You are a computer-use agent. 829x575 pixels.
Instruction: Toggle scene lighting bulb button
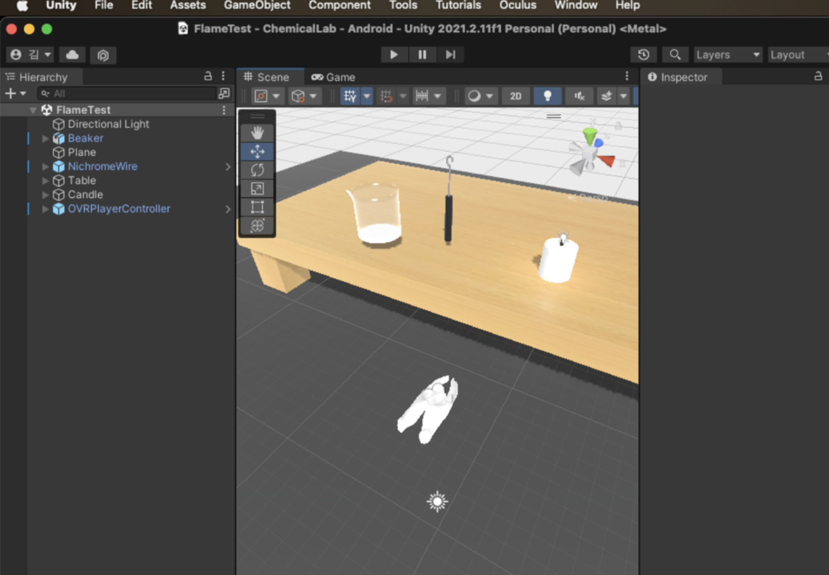coord(547,96)
